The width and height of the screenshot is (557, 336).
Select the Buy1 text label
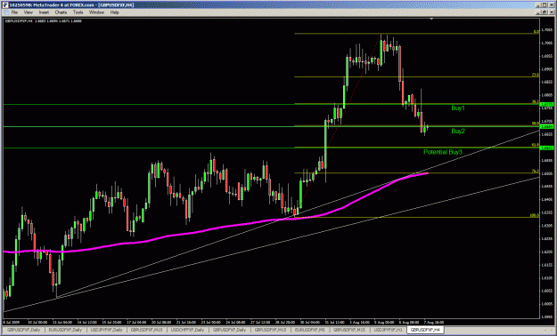(458, 108)
